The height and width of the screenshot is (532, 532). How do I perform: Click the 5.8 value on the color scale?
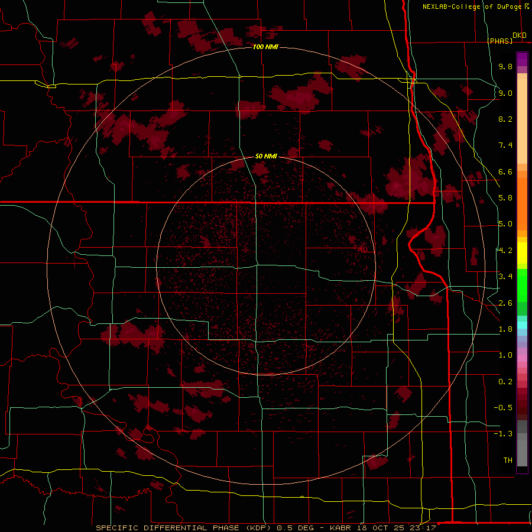click(x=505, y=198)
